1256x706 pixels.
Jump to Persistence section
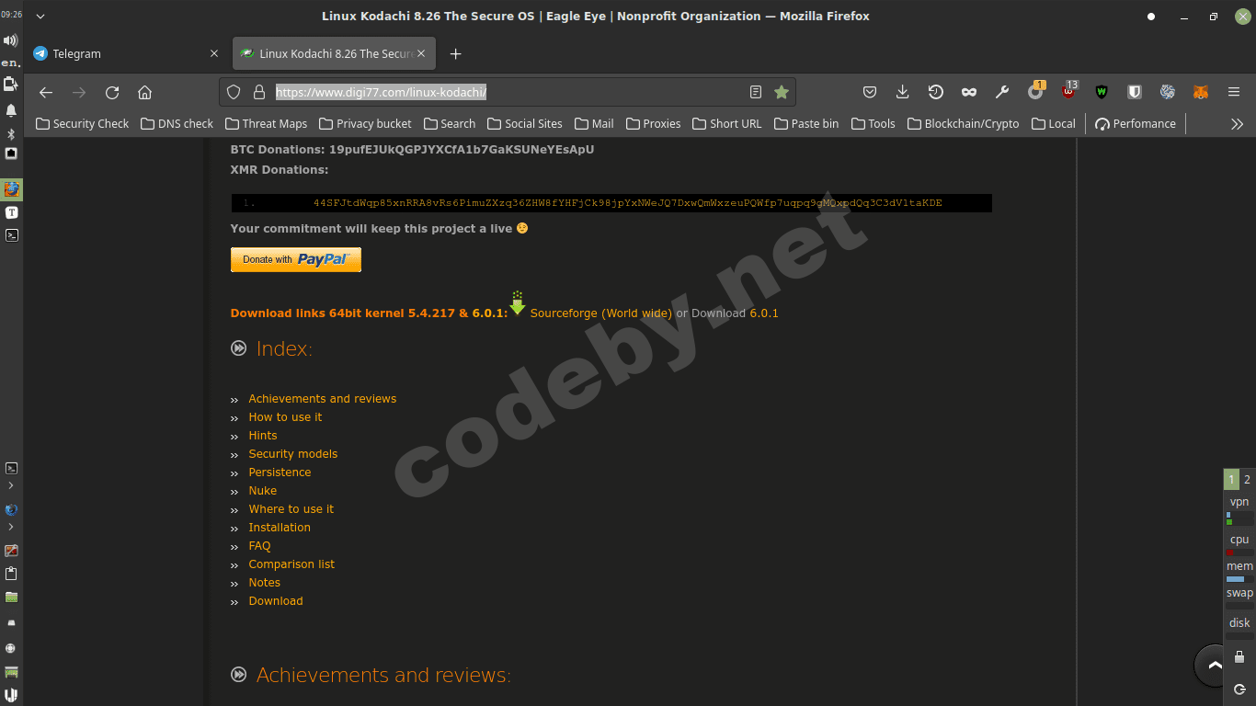tap(280, 473)
